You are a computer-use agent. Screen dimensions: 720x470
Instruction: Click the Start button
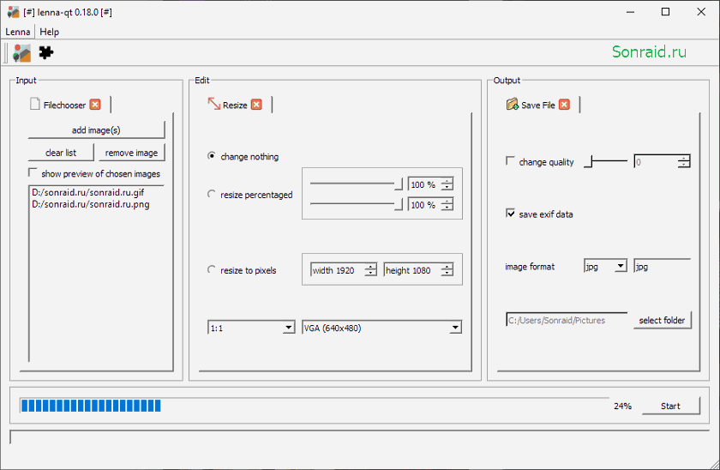[670, 406]
